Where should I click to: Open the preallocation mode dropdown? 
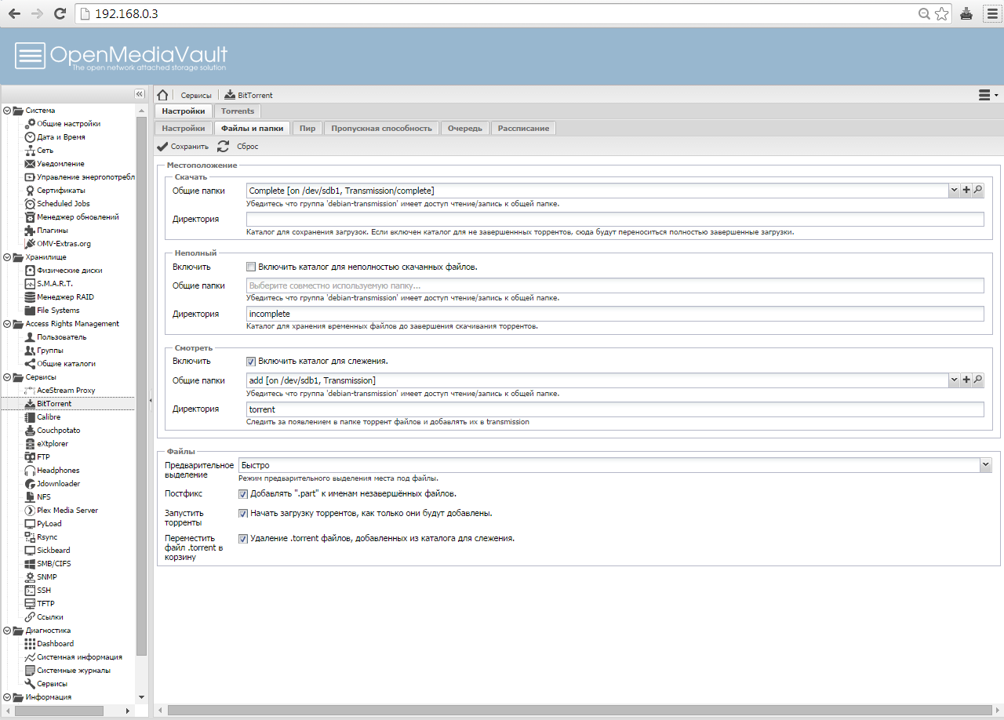tap(985, 465)
